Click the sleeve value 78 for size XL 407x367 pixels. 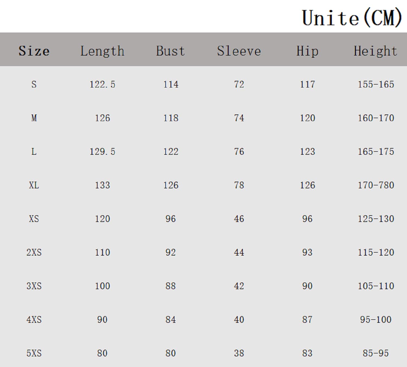(239, 185)
